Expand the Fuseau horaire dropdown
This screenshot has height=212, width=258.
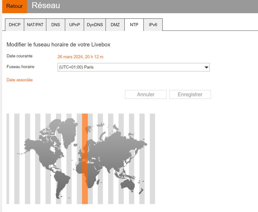coord(134,67)
